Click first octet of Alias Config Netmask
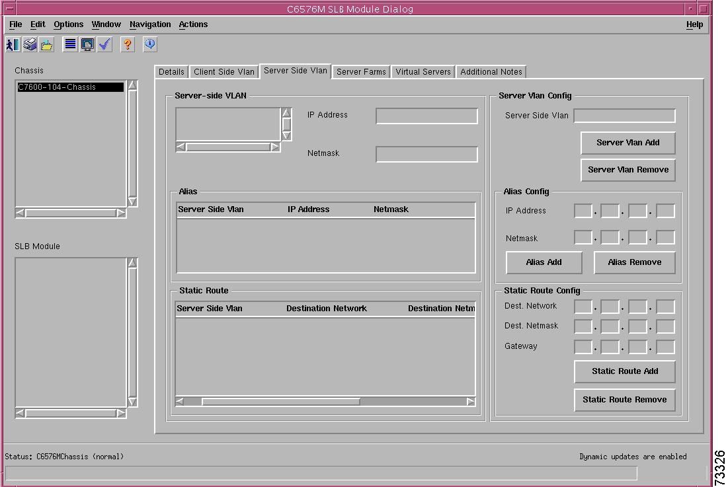This screenshot has height=487, width=728. point(583,238)
